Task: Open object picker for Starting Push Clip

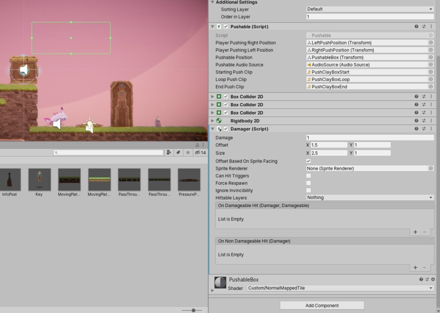Action: 431,72
